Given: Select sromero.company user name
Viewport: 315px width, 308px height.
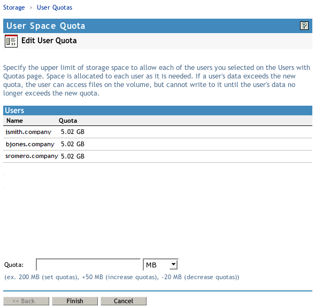Looking at the screenshot, I should click(32, 156).
